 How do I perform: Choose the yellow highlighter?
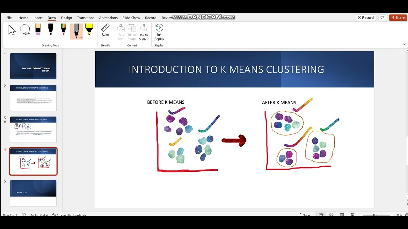(x=89, y=29)
